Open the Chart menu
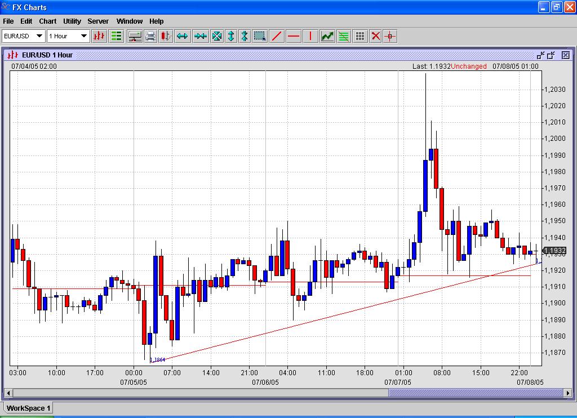This screenshot has height=418, width=577. point(47,21)
